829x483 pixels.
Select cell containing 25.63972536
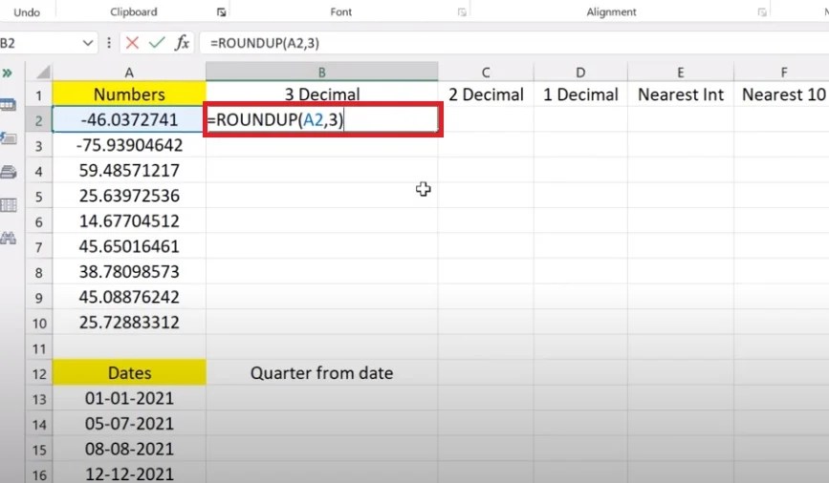point(129,196)
